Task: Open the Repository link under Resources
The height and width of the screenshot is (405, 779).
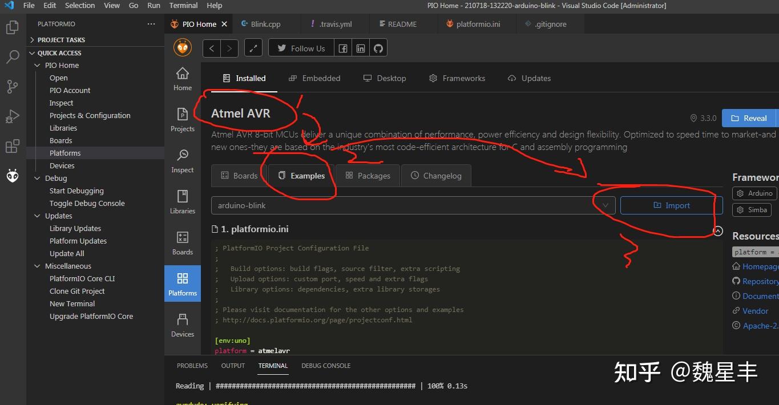Action: point(759,281)
